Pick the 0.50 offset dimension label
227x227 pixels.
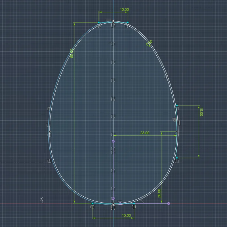pyautogui.click(x=149, y=43)
